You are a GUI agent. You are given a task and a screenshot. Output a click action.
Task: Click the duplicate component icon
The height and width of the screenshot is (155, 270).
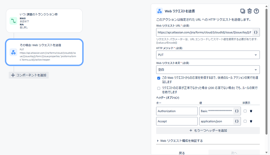pyautogui.click(x=243, y=11)
